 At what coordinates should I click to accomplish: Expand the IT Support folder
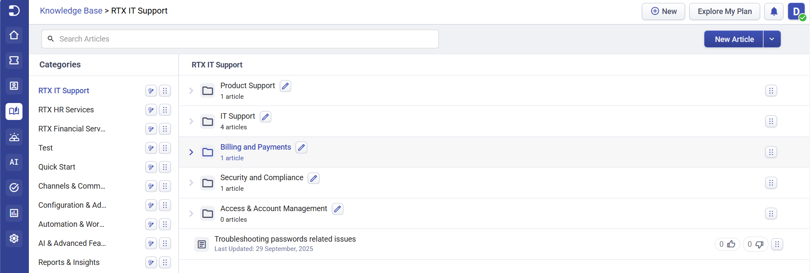point(191,121)
